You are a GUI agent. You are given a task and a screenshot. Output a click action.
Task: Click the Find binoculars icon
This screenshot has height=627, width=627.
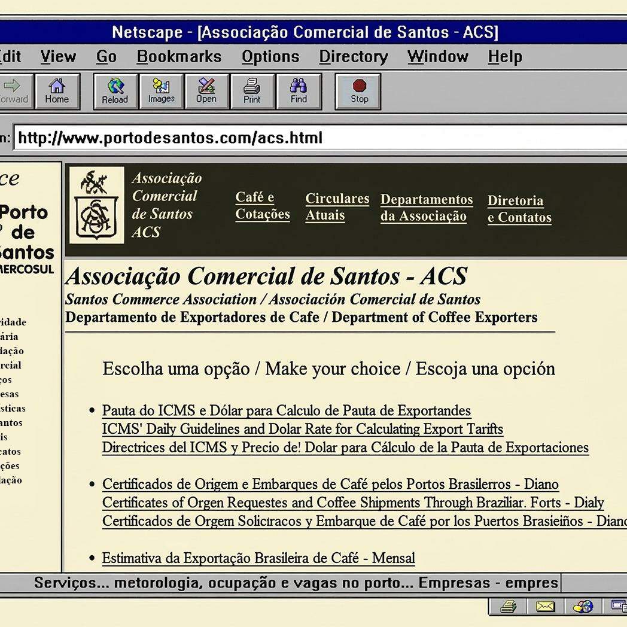(299, 91)
